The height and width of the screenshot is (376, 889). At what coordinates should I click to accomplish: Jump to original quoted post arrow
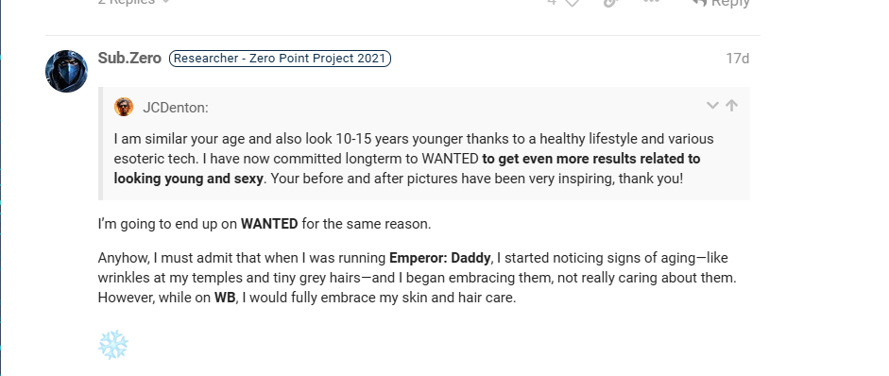pyautogui.click(x=732, y=106)
